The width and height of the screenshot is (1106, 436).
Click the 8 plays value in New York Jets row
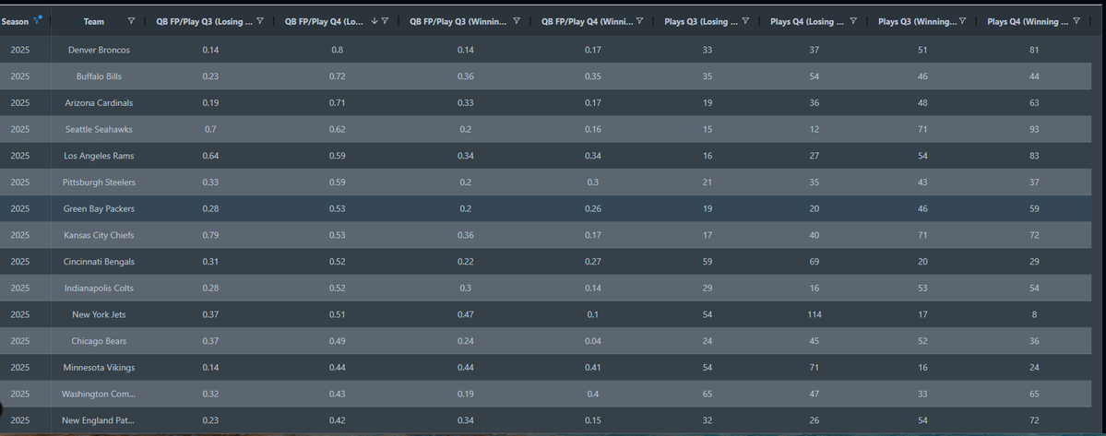1034,314
